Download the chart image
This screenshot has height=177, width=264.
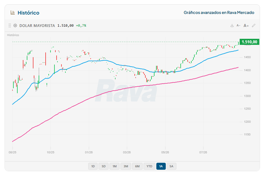point(232,25)
